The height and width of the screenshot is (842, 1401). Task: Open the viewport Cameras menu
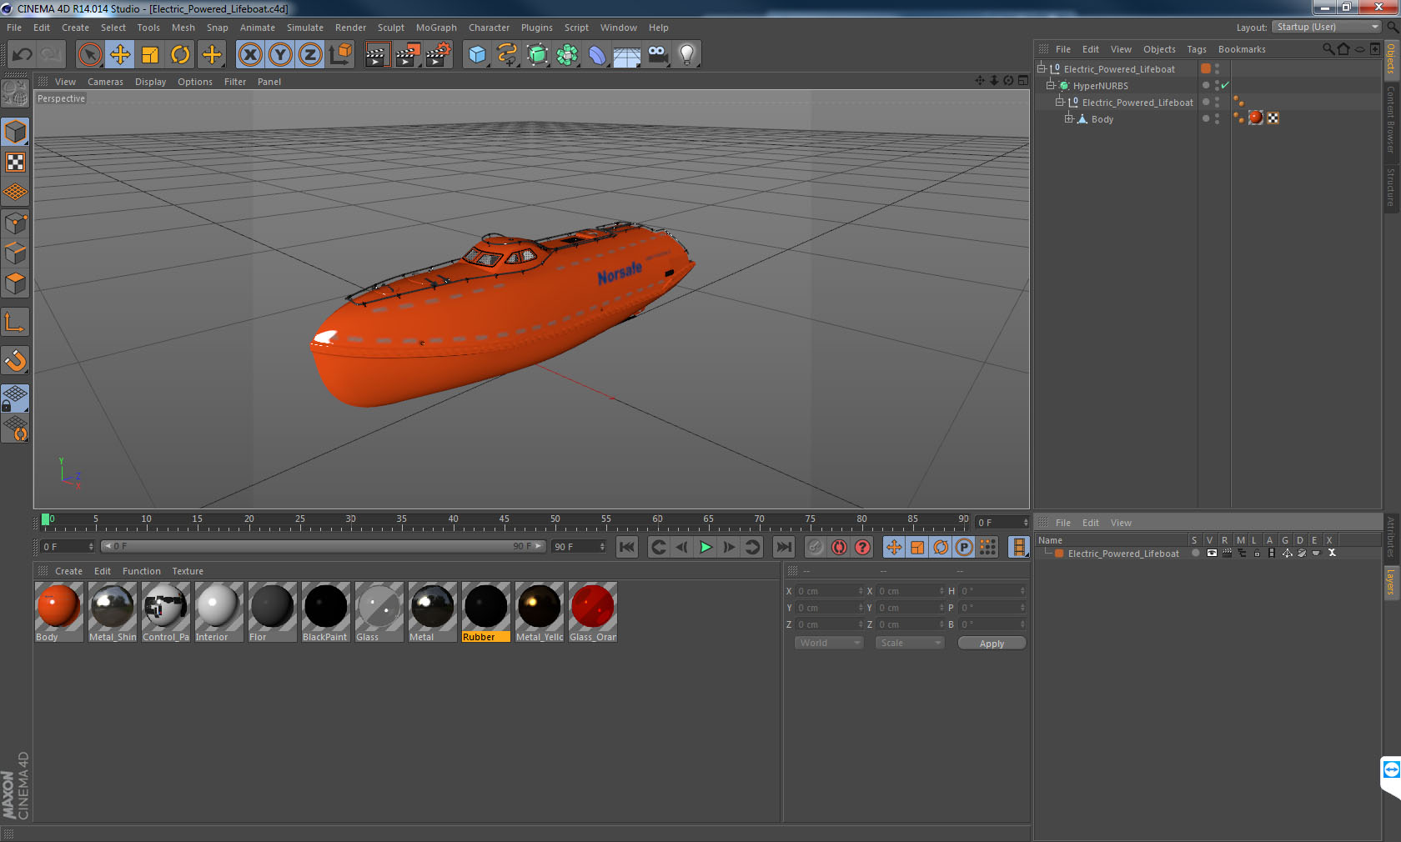[x=105, y=82]
